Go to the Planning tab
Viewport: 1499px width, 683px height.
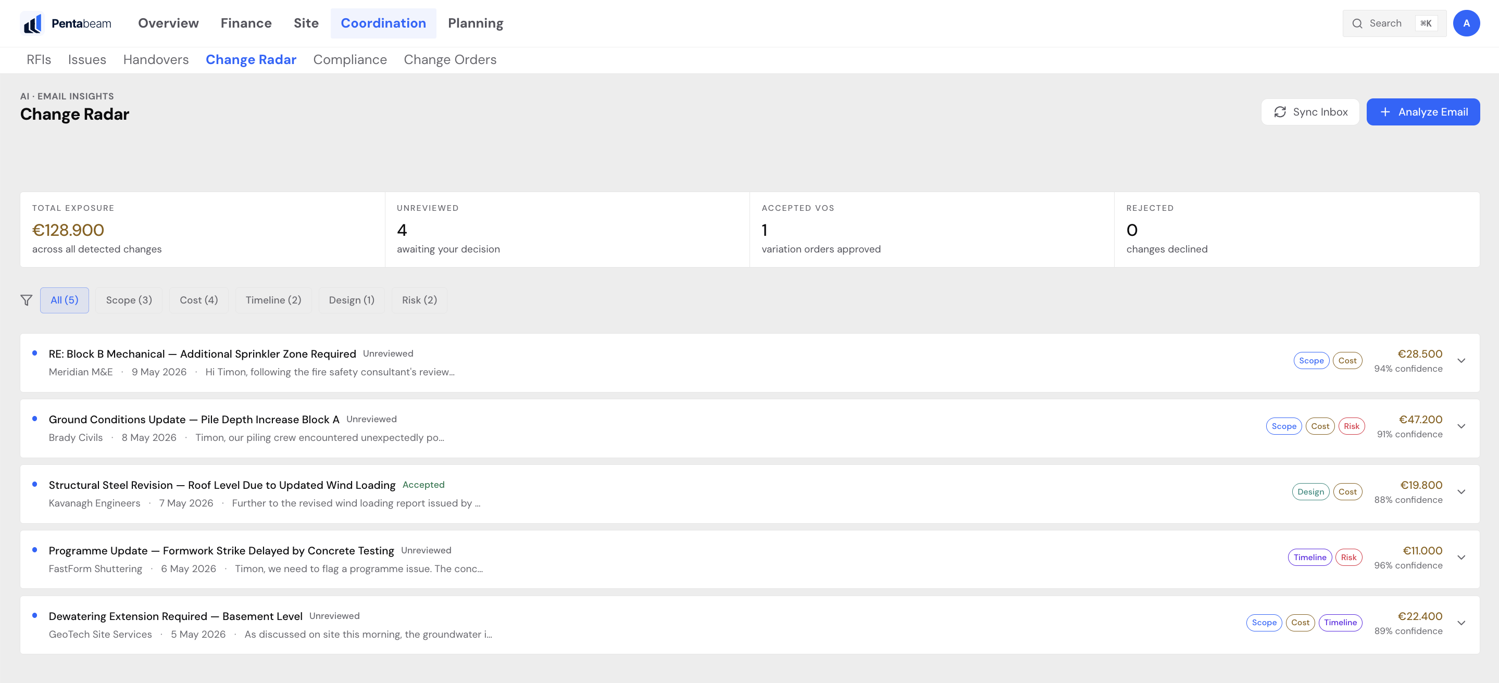(x=476, y=23)
